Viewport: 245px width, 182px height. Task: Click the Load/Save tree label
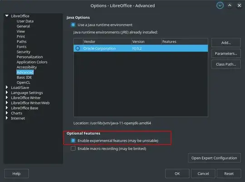point(20,88)
